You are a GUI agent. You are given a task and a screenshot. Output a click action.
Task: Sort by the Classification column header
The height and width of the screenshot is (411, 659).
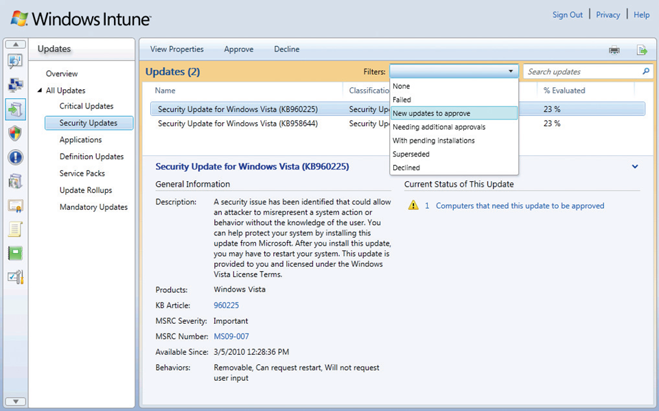tap(369, 91)
